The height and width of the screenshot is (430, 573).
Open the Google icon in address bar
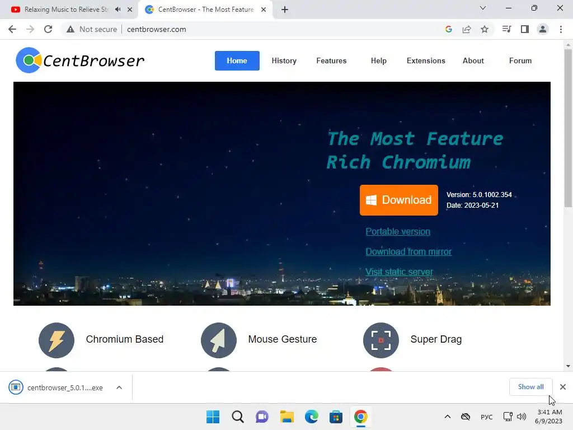pyautogui.click(x=449, y=29)
